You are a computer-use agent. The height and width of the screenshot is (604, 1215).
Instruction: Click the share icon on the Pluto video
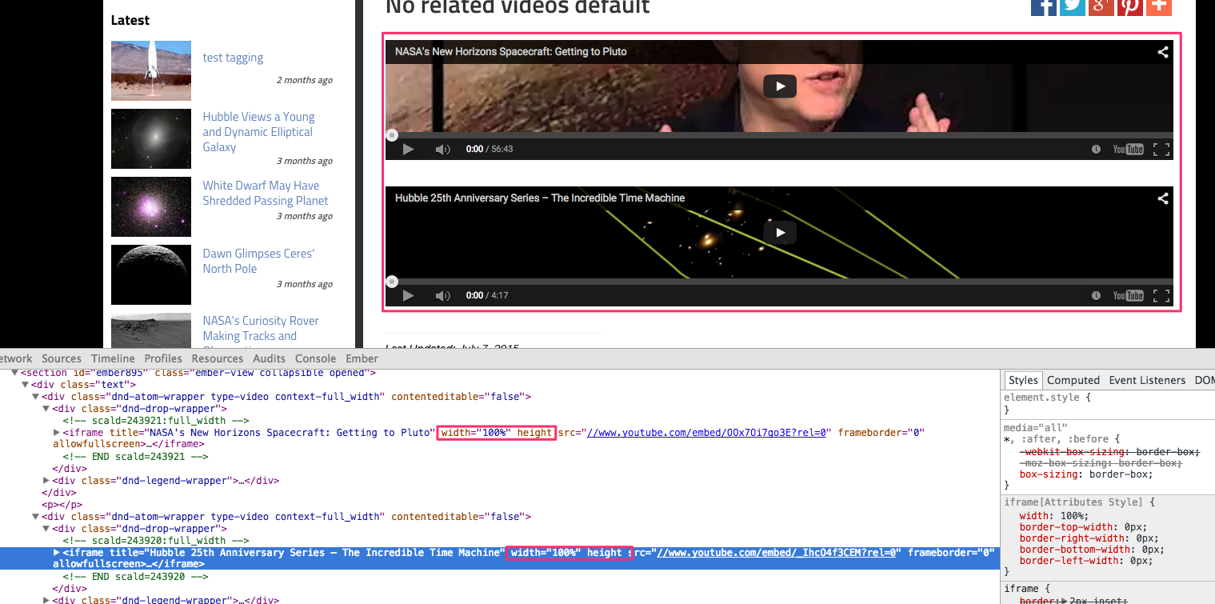tap(1162, 51)
